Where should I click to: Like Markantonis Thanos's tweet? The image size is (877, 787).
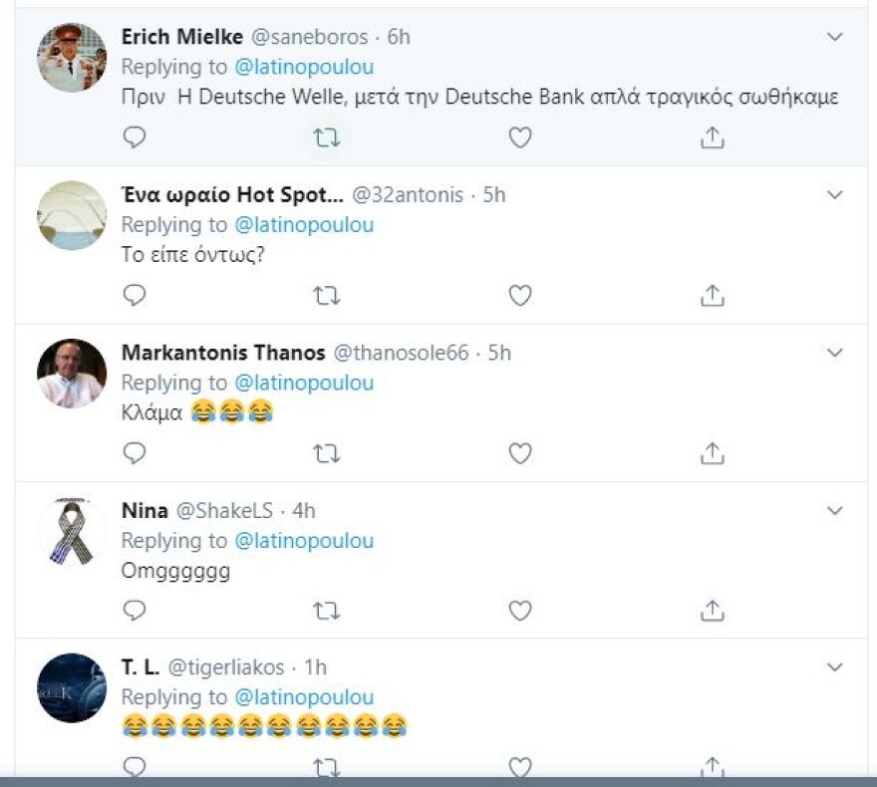[x=519, y=453]
